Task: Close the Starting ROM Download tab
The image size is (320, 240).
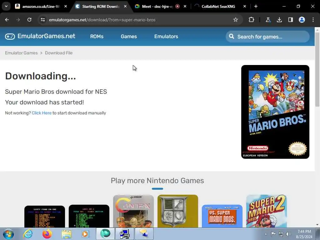Action: click(x=125, y=6)
